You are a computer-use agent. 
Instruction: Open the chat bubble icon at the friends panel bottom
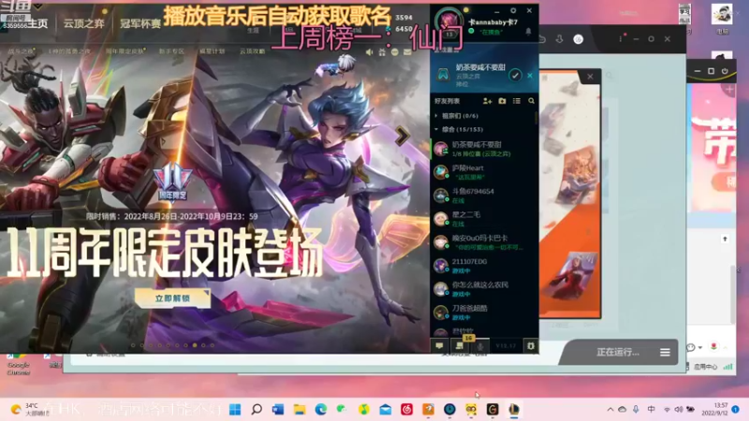tap(439, 346)
